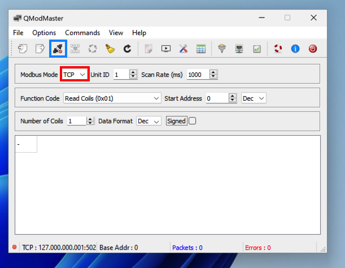Open the Start Address Dec base dropdown
The image size is (345, 268).
coord(254,98)
